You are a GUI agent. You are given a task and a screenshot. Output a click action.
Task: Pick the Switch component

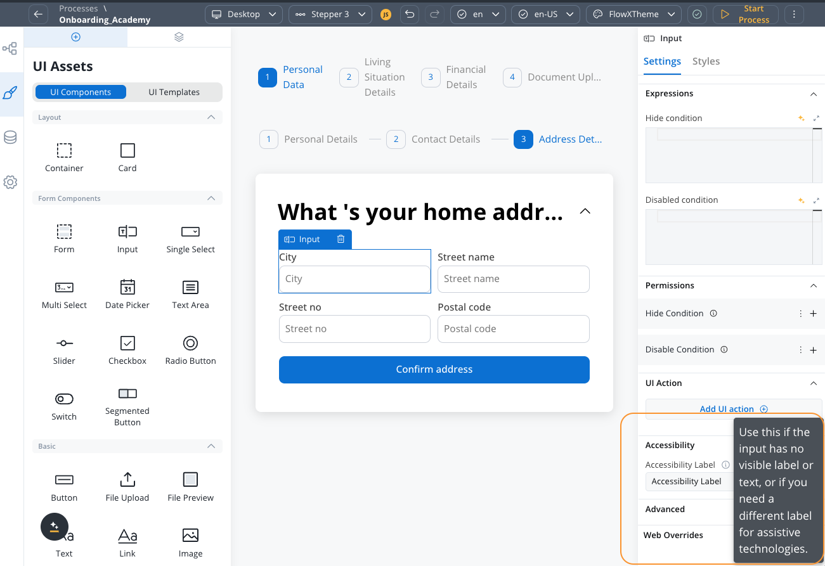(64, 406)
